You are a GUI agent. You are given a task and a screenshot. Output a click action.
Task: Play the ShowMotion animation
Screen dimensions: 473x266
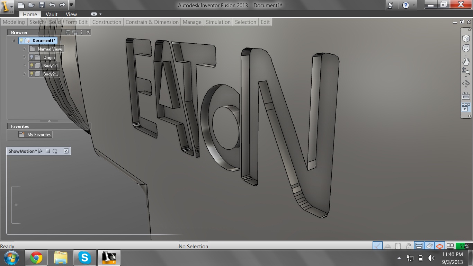[41, 151]
